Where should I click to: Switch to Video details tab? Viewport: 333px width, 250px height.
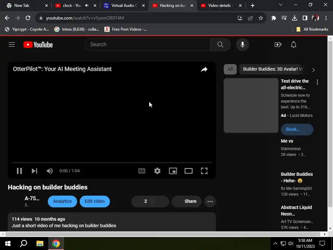[221, 6]
